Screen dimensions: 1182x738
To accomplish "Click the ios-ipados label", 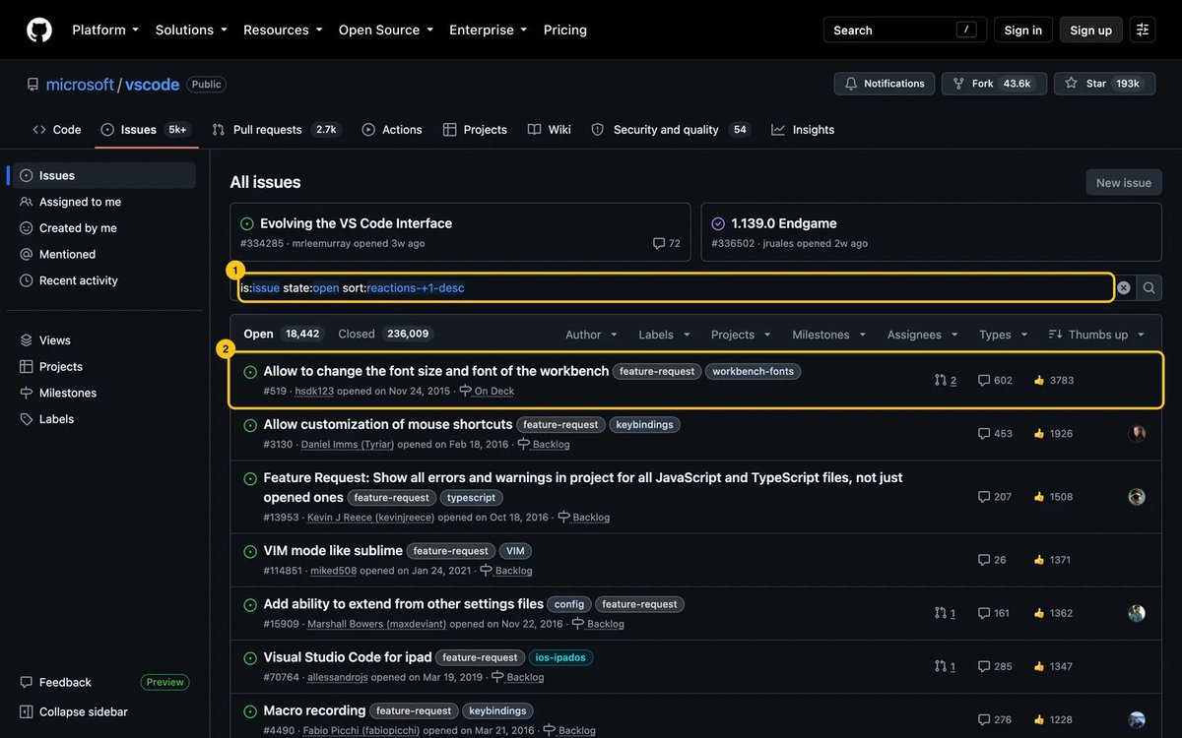I will coord(560,657).
